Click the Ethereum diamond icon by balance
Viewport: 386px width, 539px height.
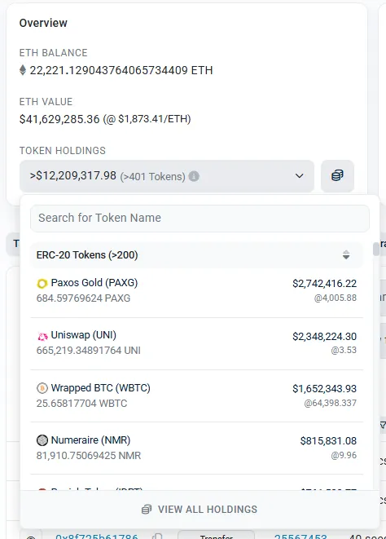[x=23, y=70]
